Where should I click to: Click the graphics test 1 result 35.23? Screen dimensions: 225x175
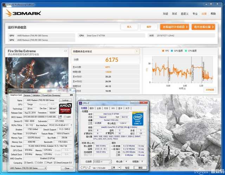108,77
